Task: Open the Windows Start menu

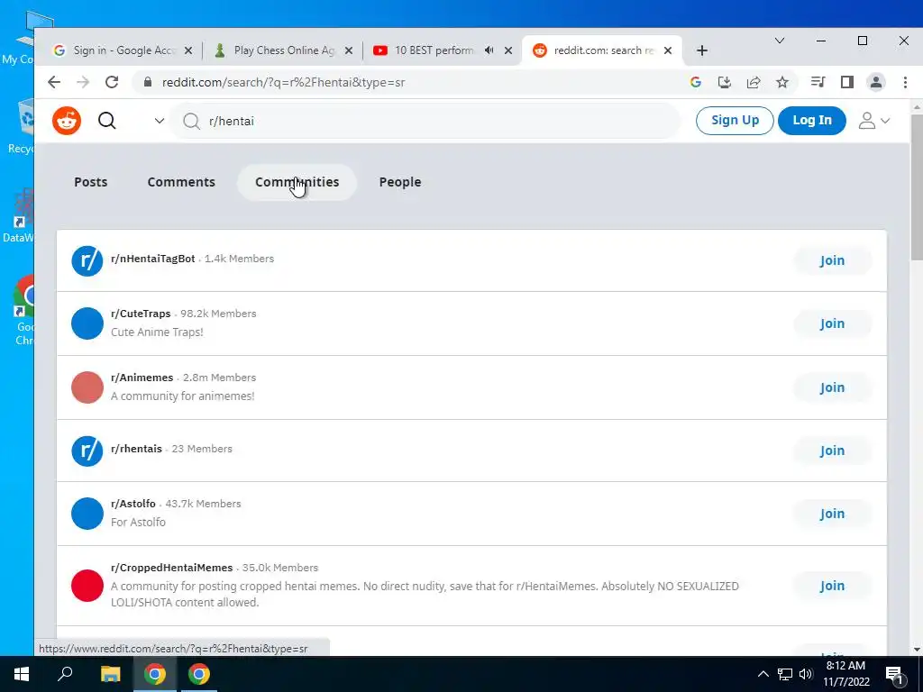Action: tap(22, 674)
